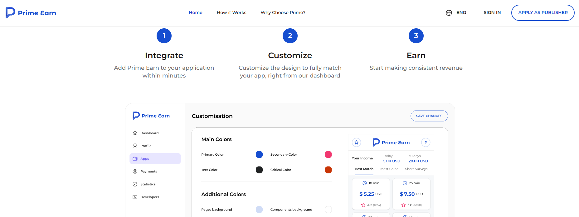Click the Sign In link
This screenshot has width=579, height=217.
pyautogui.click(x=492, y=13)
